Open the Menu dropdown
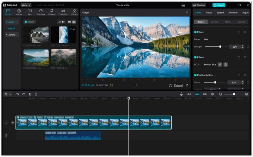This screenshot has width=253, height=157. [26, 5]
